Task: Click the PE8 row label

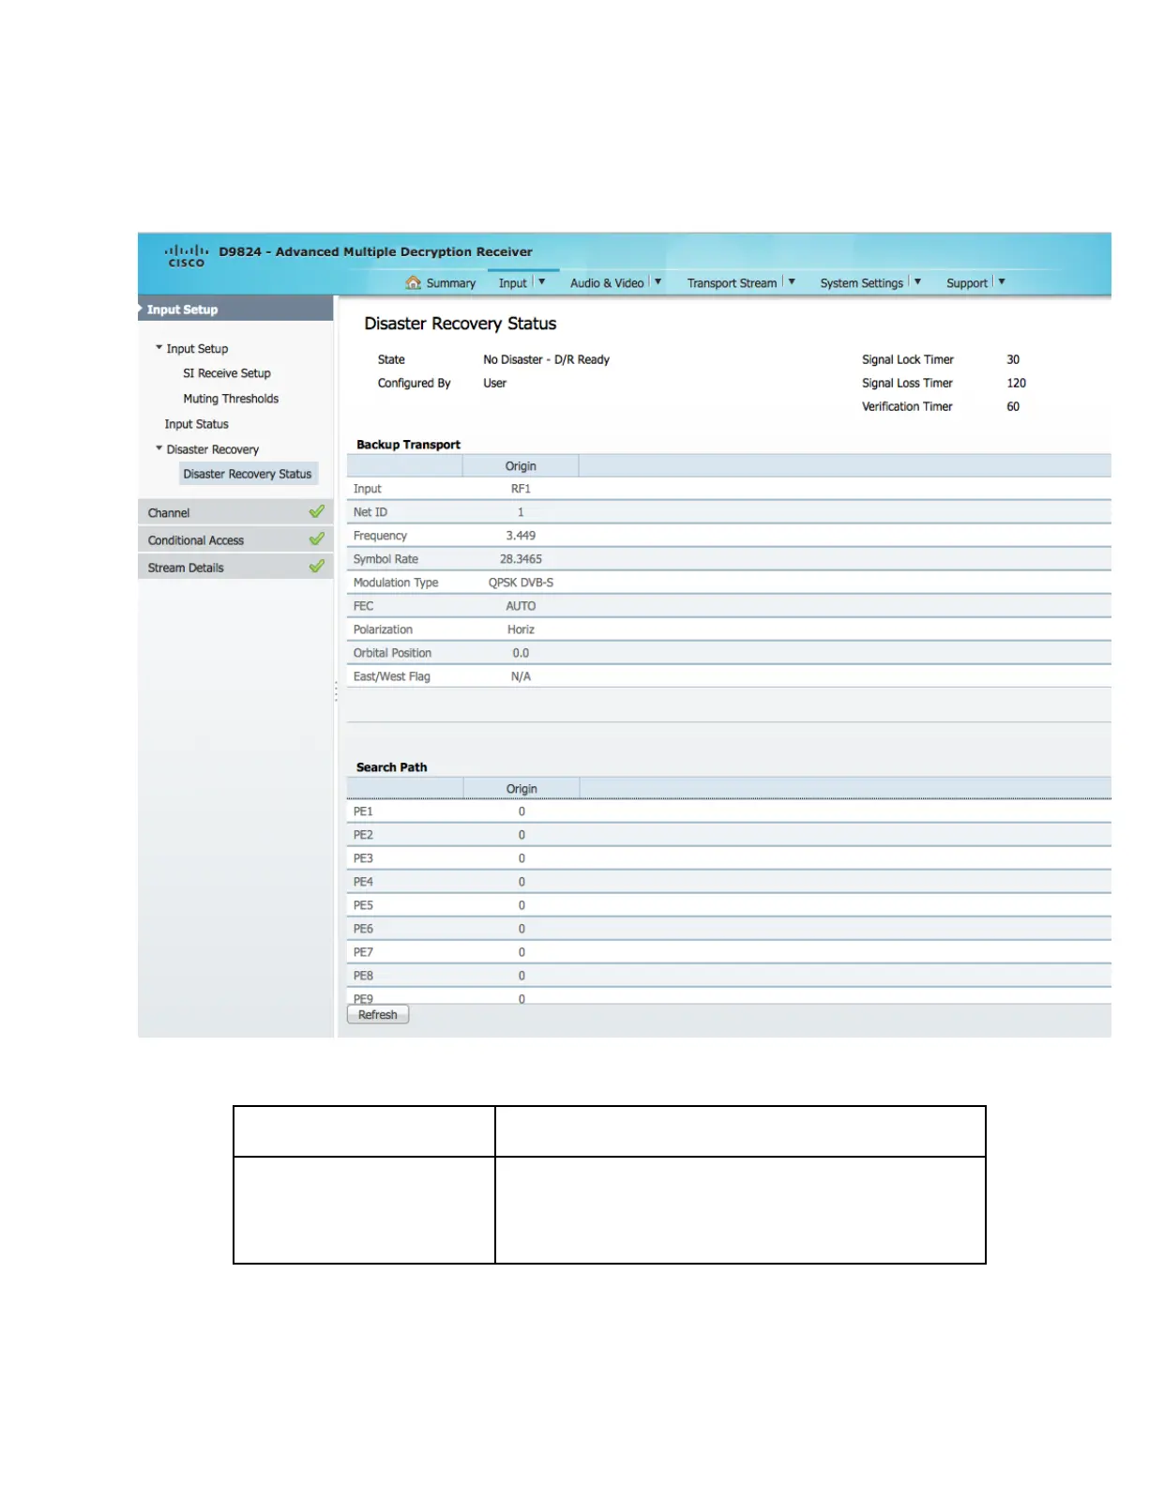Action: click(x=363, y=976)
